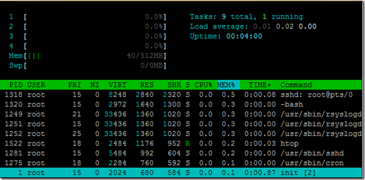Image resolution: width=365 pixels, height=180 pixels.
Task: Click the Load average line
Action: (253, 27)
